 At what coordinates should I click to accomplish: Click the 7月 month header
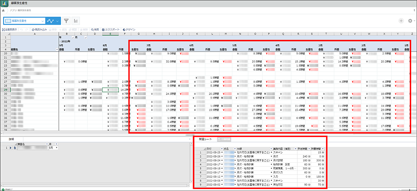point(149,45)
